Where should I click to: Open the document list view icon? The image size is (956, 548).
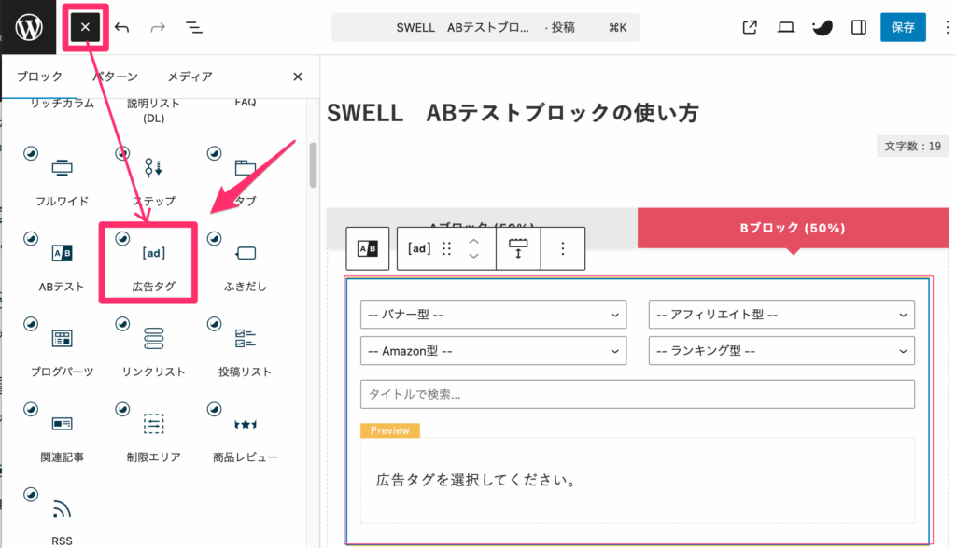click(193, 27)
